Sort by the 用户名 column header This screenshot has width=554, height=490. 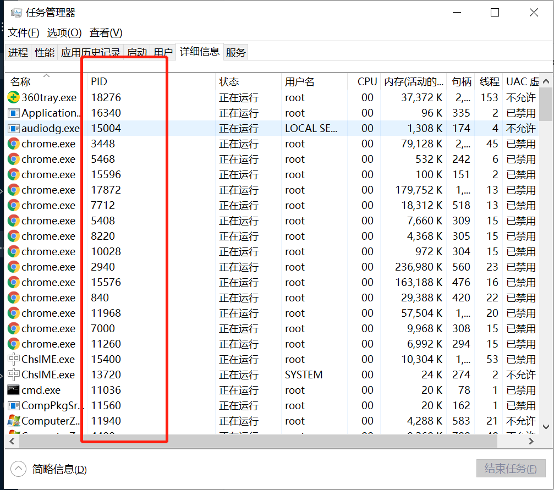tap(315, 81)
